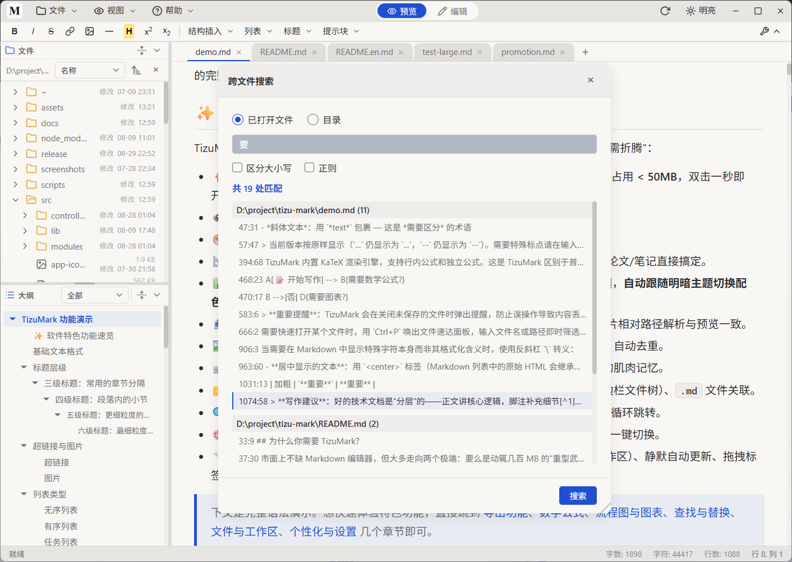The image size is (792, 562).
Task: Select the 目录 radio option
Action: click(x=324, y=120)
